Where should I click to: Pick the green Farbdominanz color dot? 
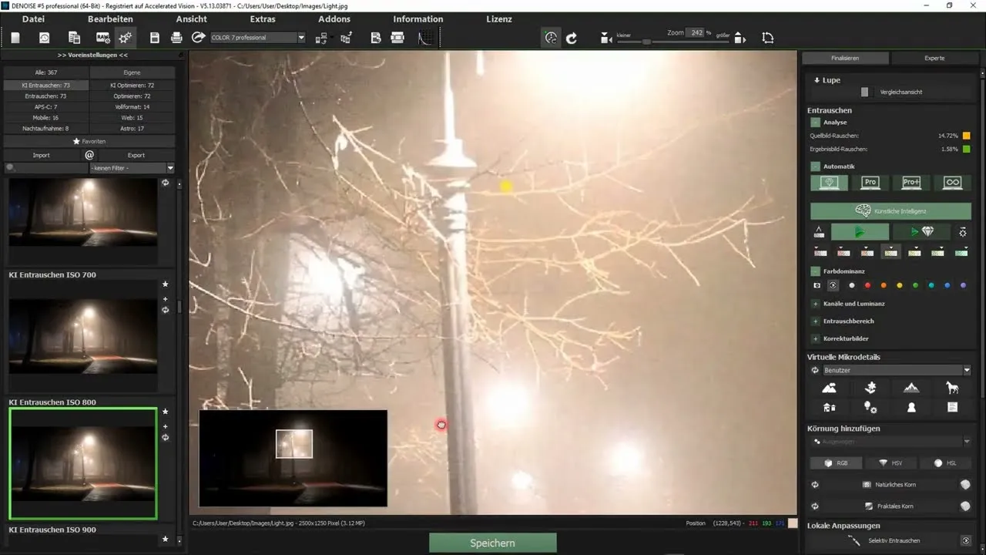click(x=915, y=285)
